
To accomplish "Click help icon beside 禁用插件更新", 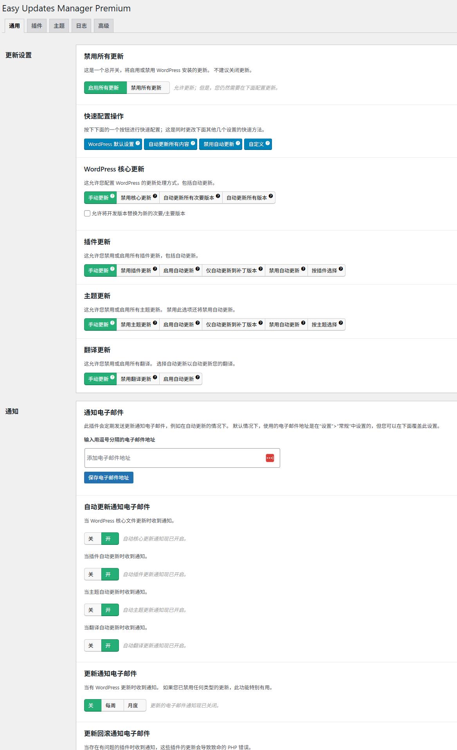I will (155, 269).
